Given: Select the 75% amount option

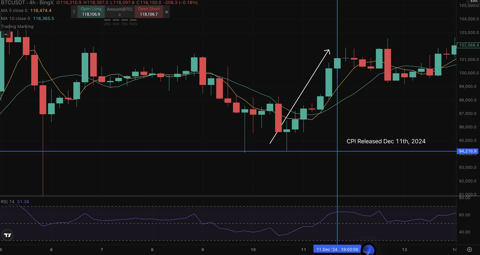Looking at the screenshot, I should point(124,24).
